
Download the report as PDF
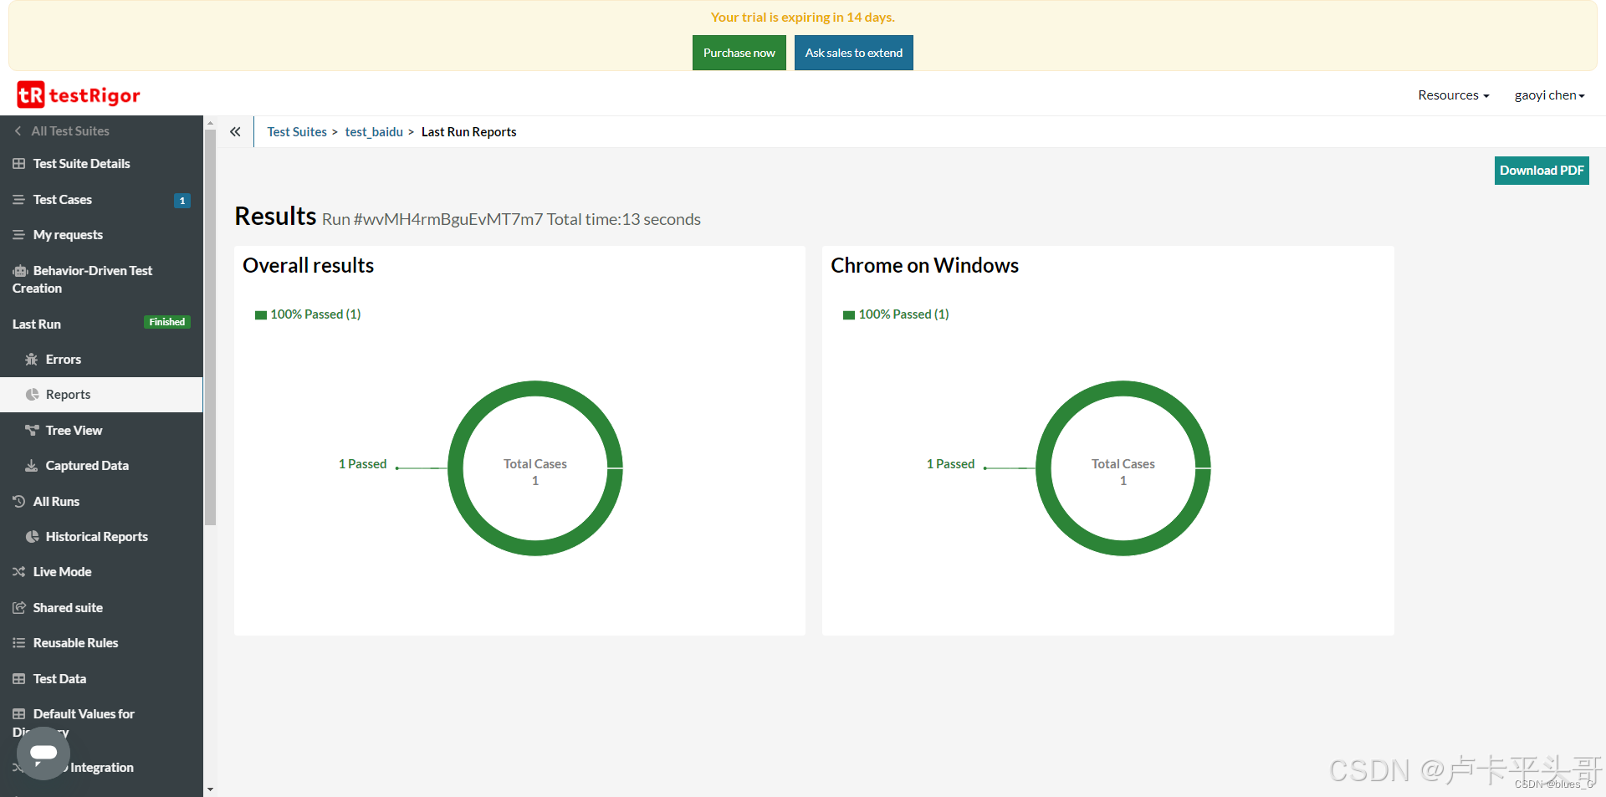(1542, 171)
